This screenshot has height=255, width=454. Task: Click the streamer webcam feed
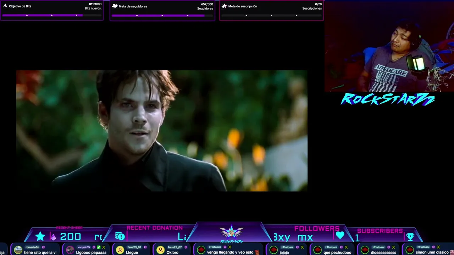coord(389,46)
